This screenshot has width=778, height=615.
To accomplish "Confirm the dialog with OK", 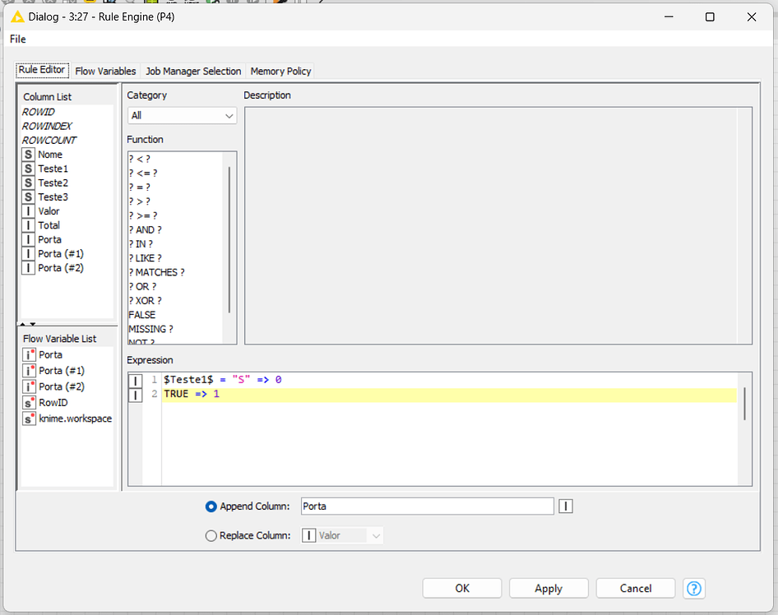I will tap(461, 588).
